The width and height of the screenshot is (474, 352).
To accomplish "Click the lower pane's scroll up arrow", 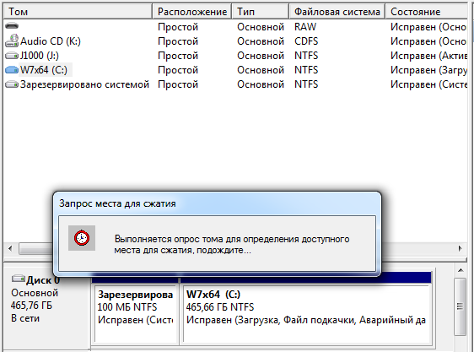I will click(x=461, y=270).
